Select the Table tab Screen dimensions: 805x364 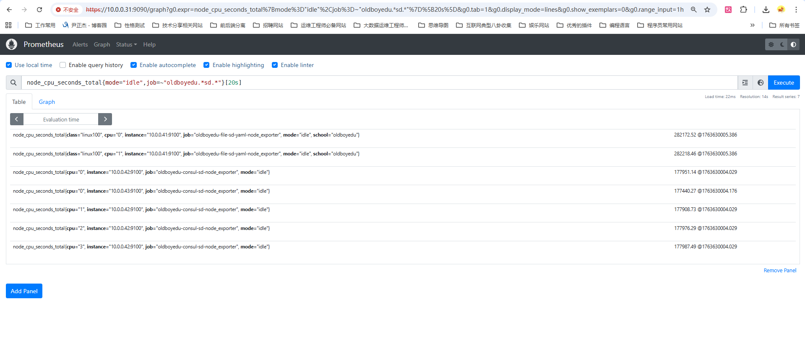pyautogui.click(x=19, y=102)
